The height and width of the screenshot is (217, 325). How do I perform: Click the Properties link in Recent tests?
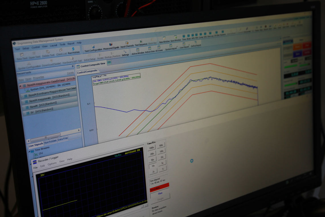point(38,78)
